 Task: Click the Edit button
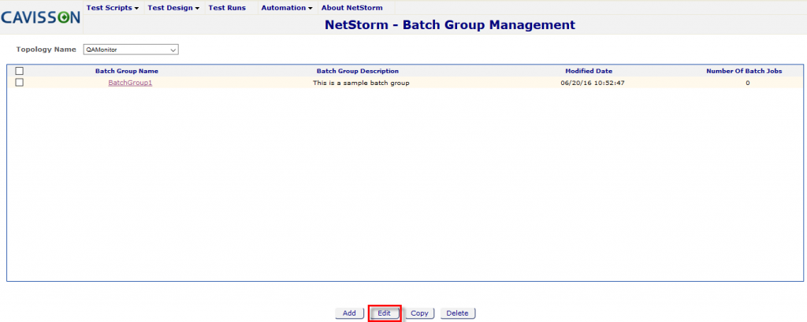pyautogui.click(x=385, y=313)
